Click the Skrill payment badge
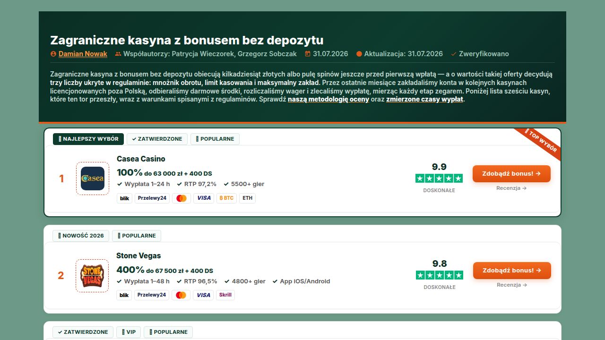The image size is (605, 340). (x=225, y=295)
